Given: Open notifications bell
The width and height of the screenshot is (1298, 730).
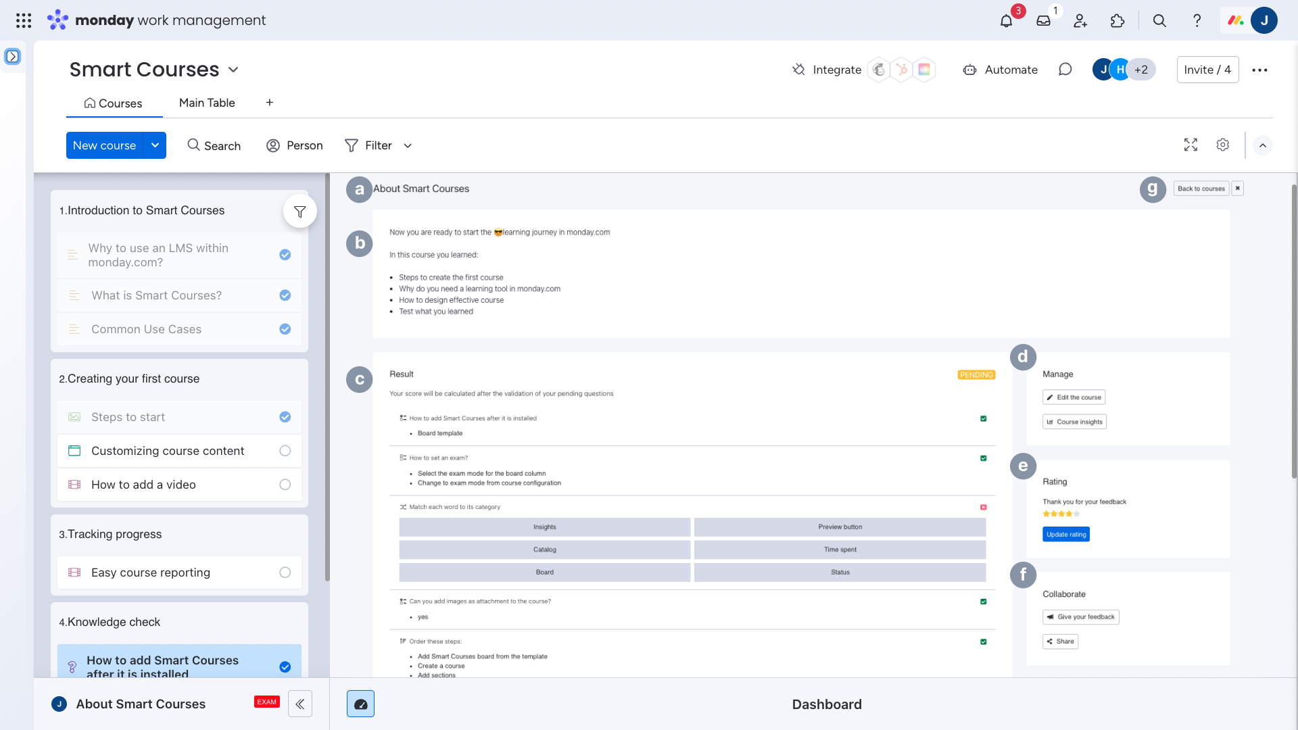Looking at the screenshot, I should [1006, 21].
